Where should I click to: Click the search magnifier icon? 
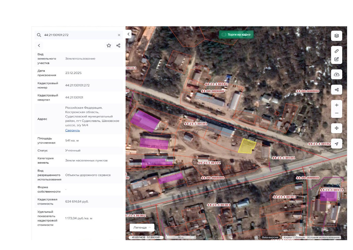39,35
